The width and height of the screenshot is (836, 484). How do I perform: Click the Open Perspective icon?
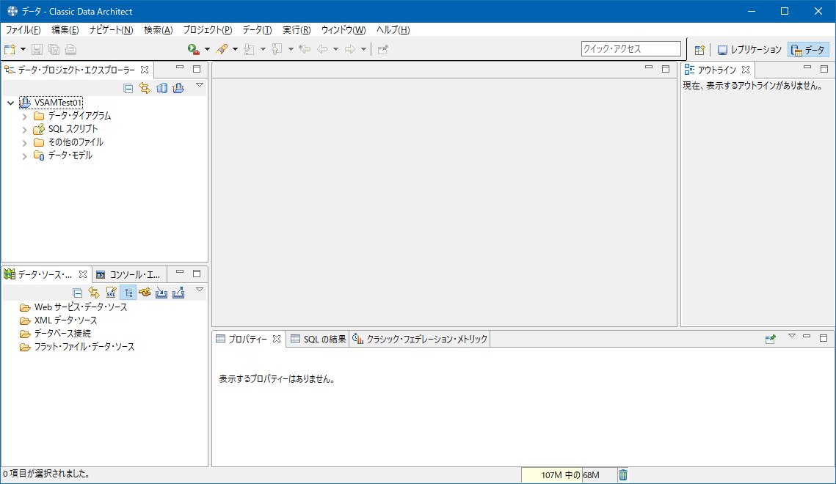coord(700,50)
